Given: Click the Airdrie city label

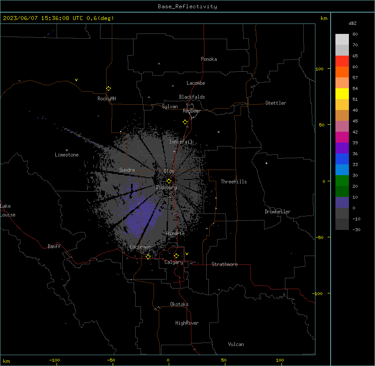Looking at the screenshot, I should click(x=175, y=233).
